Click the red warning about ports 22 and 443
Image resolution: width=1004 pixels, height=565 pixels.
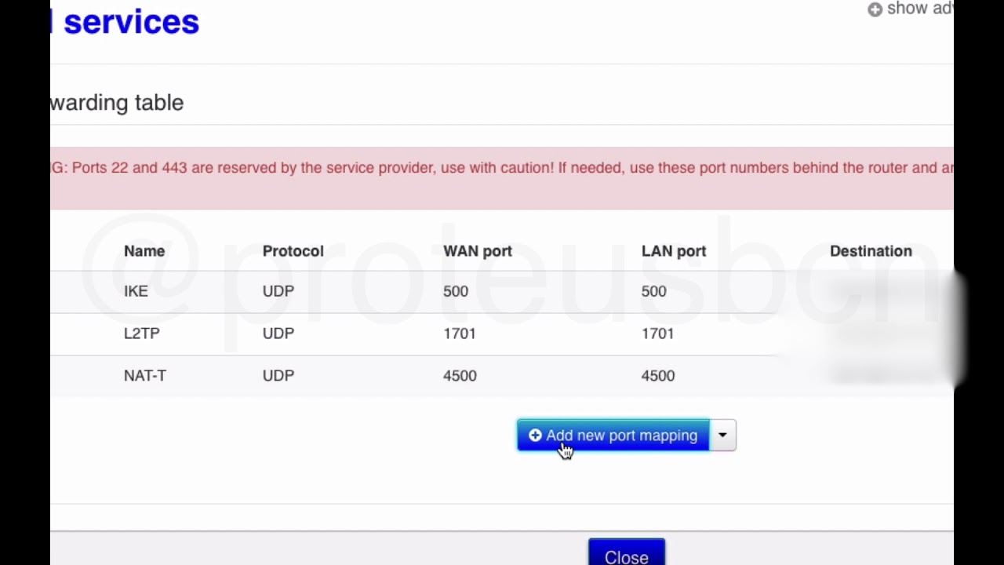pos(502,168)
